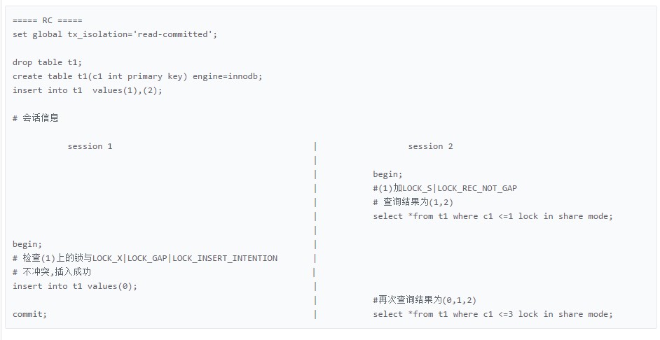660x340 pixels.
Task: Click the session 1 column heading
Action: click(90, 146)
